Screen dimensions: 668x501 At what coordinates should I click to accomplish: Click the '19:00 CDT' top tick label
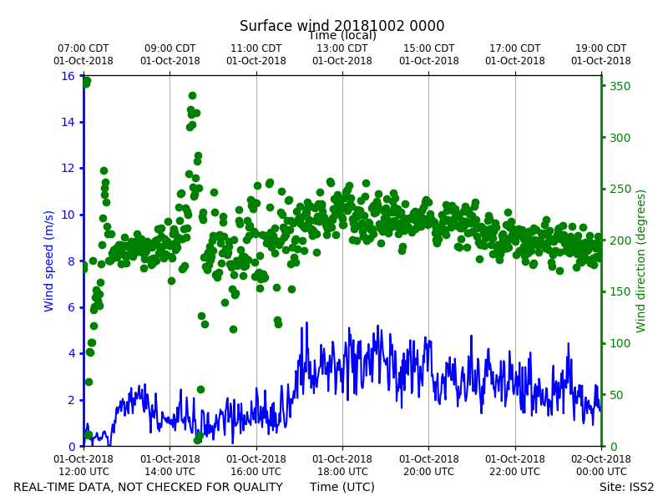pyautogui.click(x=601, y=48)
